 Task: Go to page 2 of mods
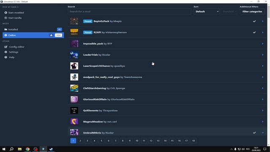(x=80, y=141)
